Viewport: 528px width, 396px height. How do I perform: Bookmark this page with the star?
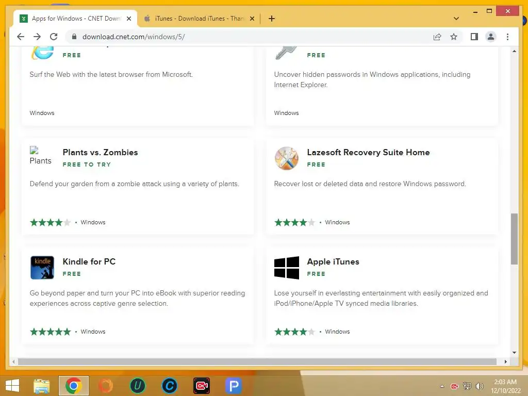[x=454, y=37]
